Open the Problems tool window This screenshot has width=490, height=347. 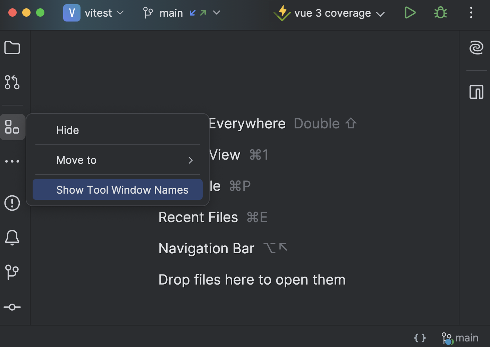[12, 203]
